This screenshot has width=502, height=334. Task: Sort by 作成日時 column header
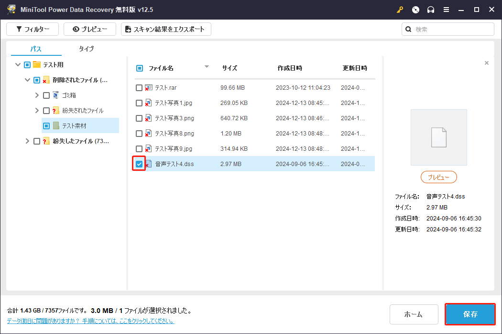tap(290, 68)
